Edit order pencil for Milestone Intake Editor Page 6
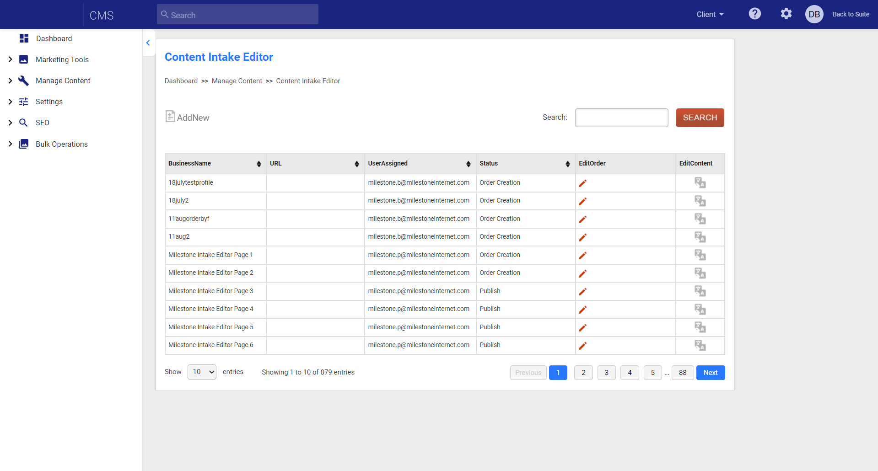The width and height of the screenshot is (878, 471). click(582, 346)
